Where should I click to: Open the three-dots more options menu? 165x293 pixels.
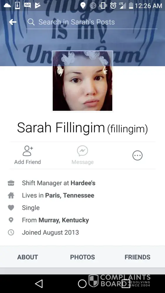[137, 156]
